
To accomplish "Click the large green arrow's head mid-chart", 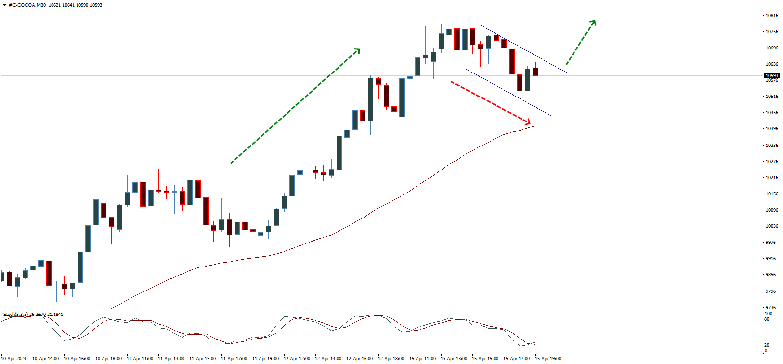I will click(357, 50).
